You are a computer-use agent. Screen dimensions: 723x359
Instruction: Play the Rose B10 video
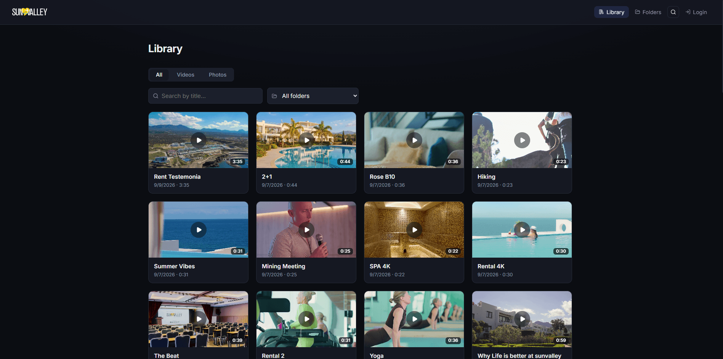(414, 140)
